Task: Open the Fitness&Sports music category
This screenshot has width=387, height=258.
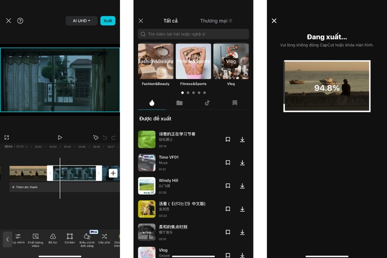Action: coord(193,65)
